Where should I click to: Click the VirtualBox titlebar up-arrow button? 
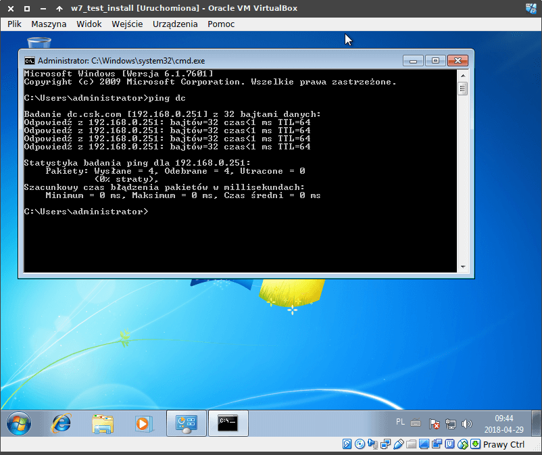click(59, 8)
